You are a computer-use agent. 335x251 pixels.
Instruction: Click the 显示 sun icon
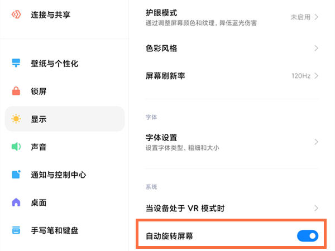[x=17, y=119]
